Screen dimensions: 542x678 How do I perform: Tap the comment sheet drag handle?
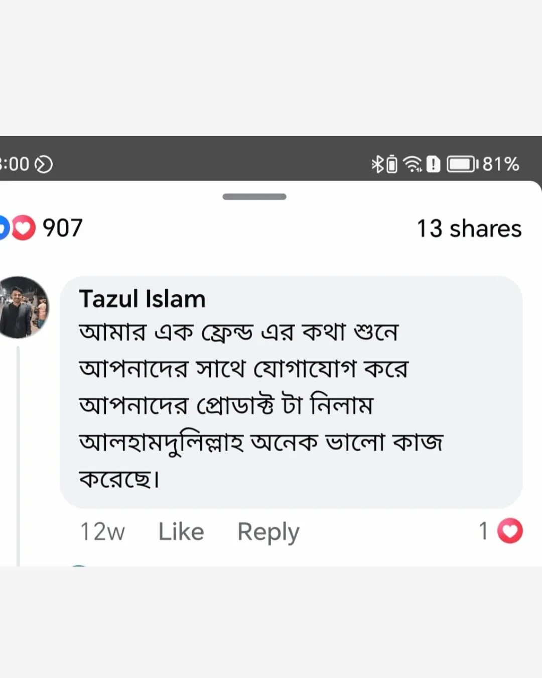tap(254, 196)
